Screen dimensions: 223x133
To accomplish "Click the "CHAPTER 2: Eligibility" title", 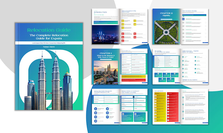I will pyautogui.click(x=166, y=14).
